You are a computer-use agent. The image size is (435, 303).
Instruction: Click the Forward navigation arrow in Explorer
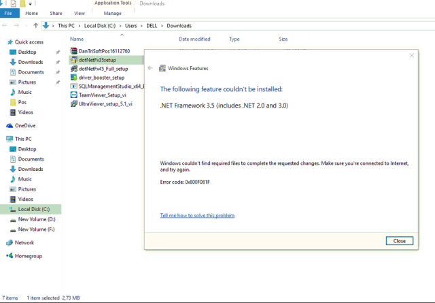pyautogui.click(x=16, y=26)
